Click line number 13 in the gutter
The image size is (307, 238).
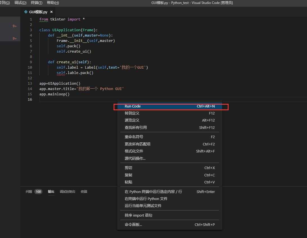point(30,84)
